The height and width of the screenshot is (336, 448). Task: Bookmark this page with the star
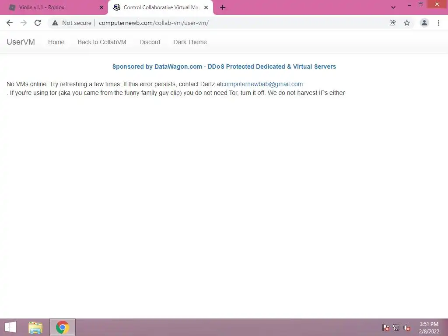click(x=407, y=23)
